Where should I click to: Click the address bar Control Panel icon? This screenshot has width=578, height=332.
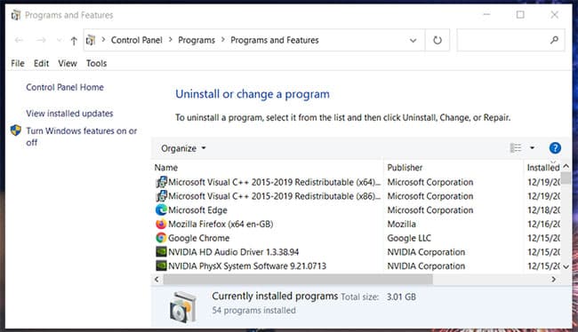[x=91, y=40]
